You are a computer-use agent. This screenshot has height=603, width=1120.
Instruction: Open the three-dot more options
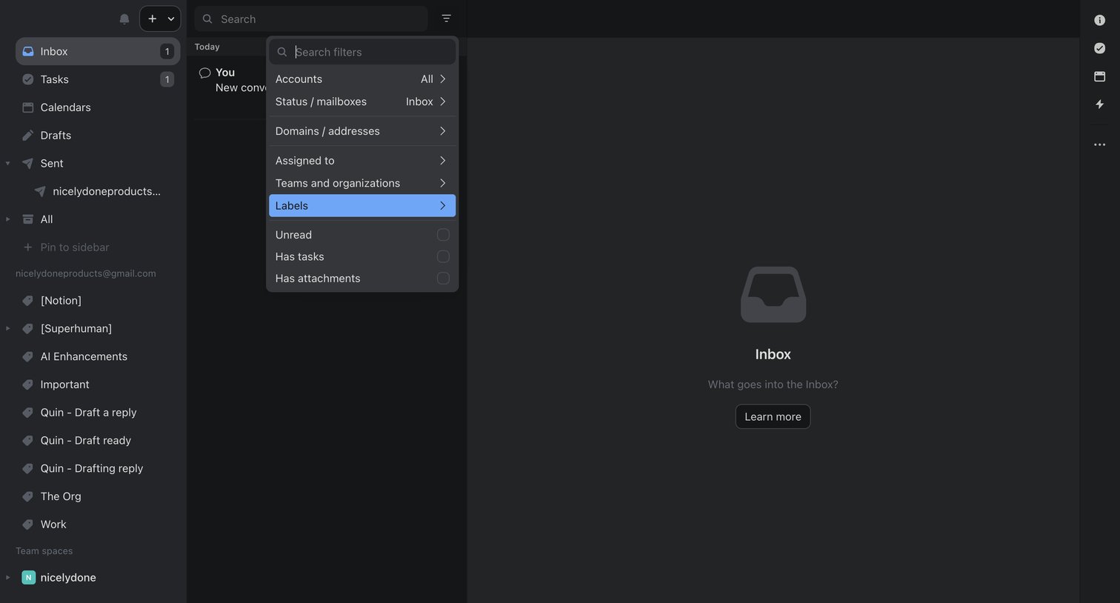pyautogui.click(x=1099, y=144)
